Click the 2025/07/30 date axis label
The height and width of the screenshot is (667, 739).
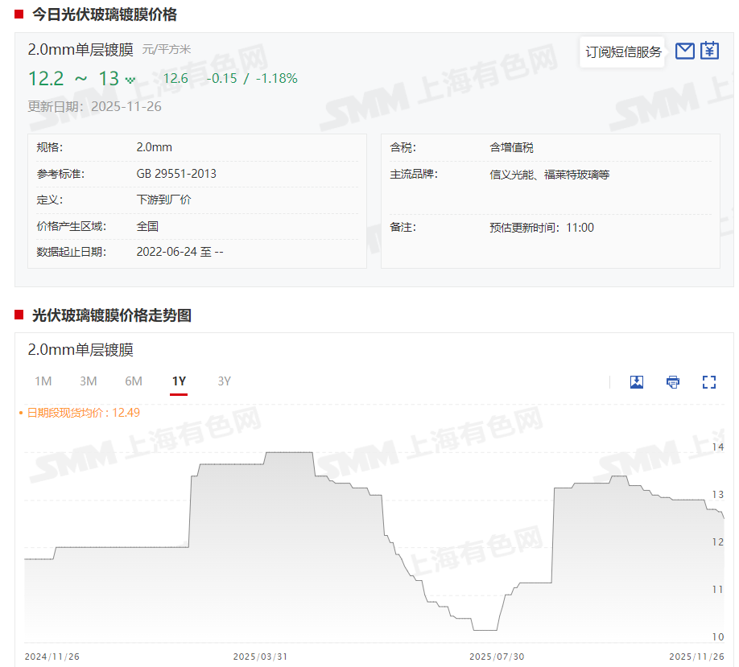click(x=497, y=657)
